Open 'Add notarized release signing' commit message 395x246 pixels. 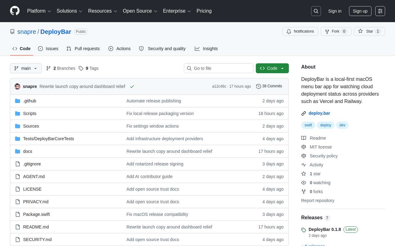155,164
